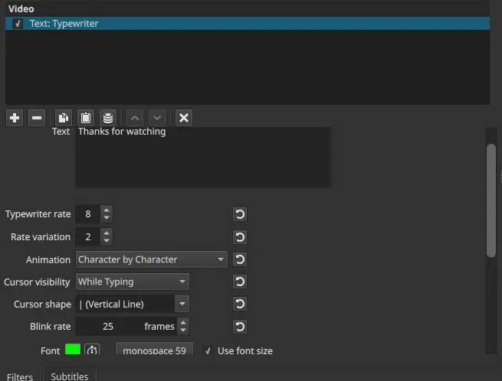The height and width of the screenshot is (381, 502).
Task: Select the Filters tab
Action: (20, 376)
